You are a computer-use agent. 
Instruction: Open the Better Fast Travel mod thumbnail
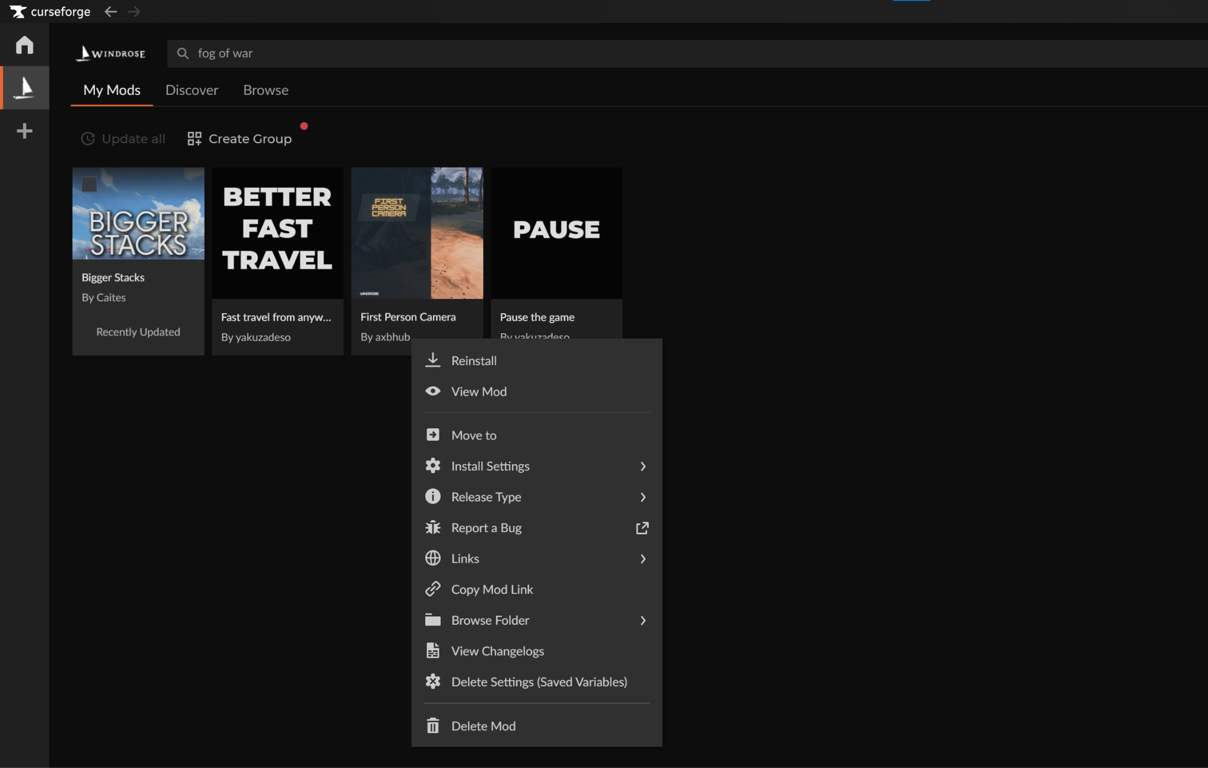tap(277, 233)
